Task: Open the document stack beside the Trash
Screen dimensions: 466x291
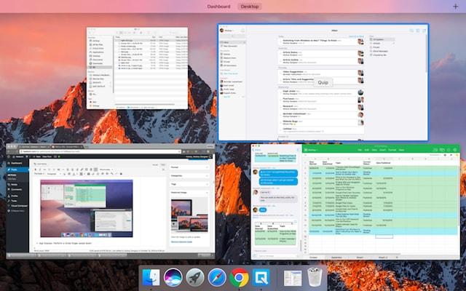Action: 293,278
